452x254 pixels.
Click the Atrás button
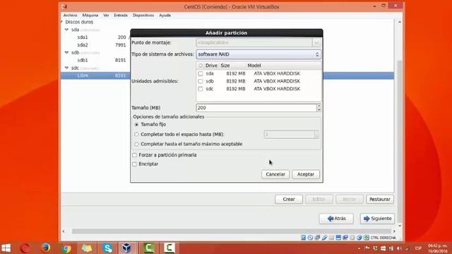336,219
